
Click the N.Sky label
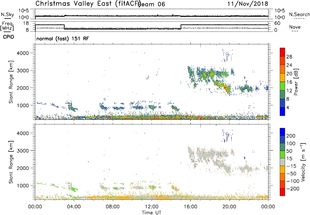(x=7, y=14)
